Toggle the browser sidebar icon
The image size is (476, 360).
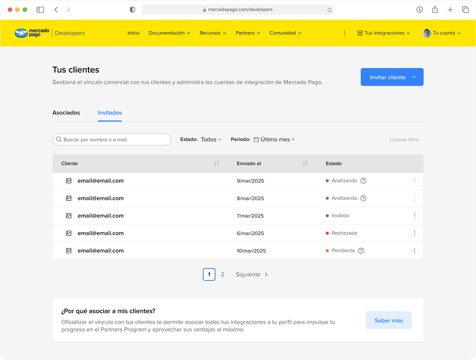click(40, 10)
